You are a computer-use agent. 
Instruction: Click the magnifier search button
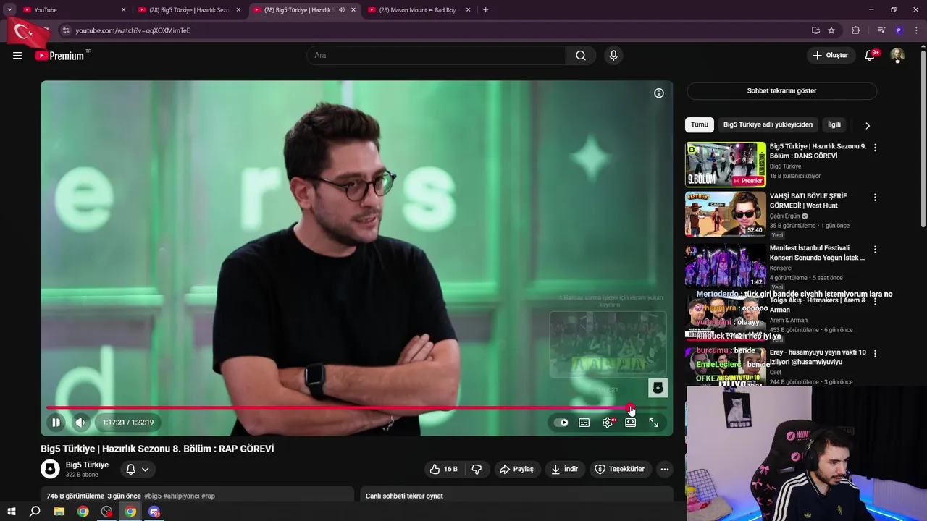(581, 56)
